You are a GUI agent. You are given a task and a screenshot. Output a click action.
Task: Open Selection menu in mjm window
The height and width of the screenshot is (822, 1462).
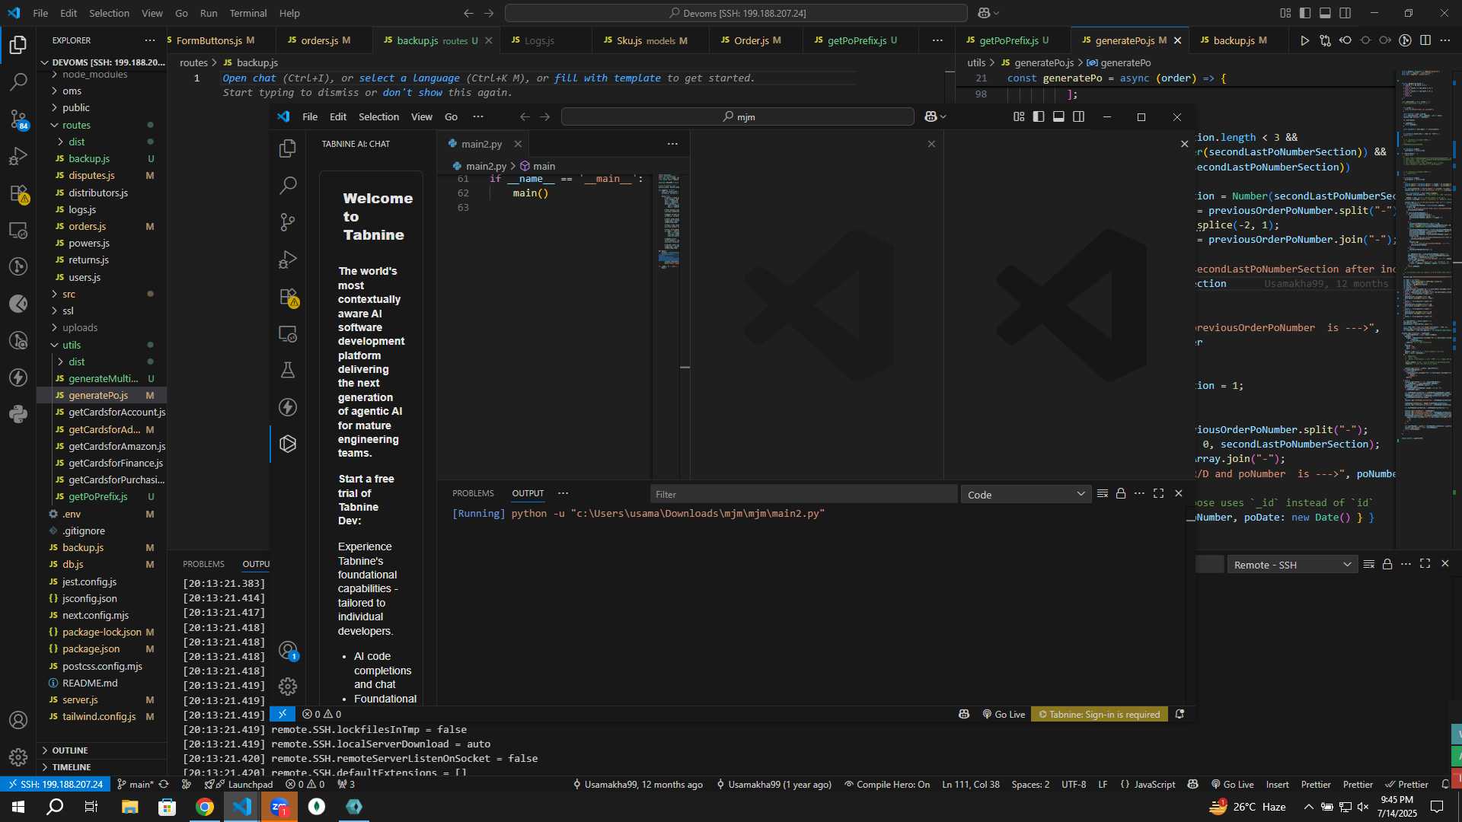(x=378, y=116)
